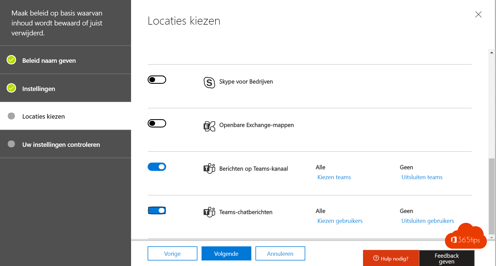Image resolution: width=496 pixels, height=266 pixels.
Task: Click the Skype voor Bedrijven label
Action: coord(246,82)
